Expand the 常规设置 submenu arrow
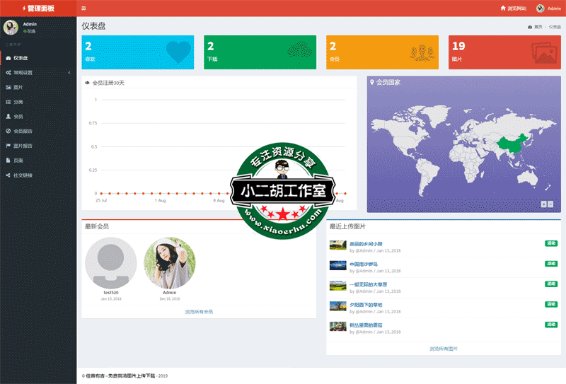 point(69,73)
